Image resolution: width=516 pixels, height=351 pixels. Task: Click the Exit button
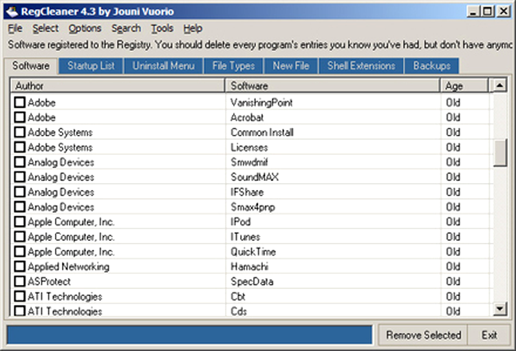489,335
